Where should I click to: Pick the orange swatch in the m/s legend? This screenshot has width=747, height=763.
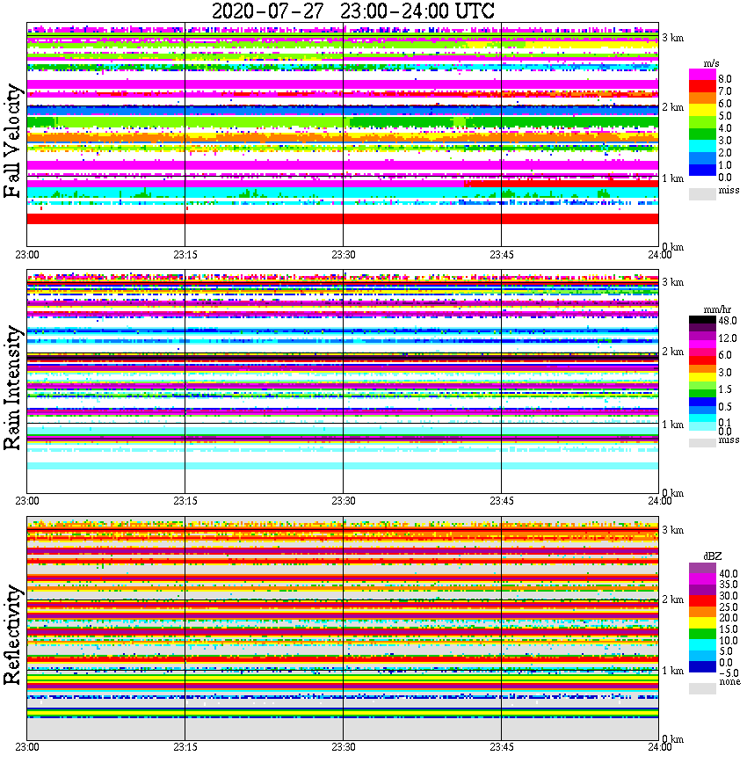click(x=702, y=98)
